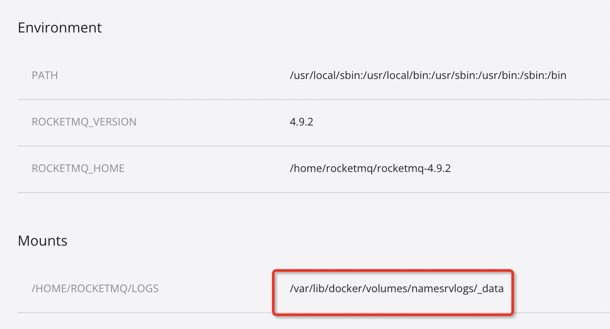
Task: Click the divider under the mount path row
Action: [x=314, y=313]
